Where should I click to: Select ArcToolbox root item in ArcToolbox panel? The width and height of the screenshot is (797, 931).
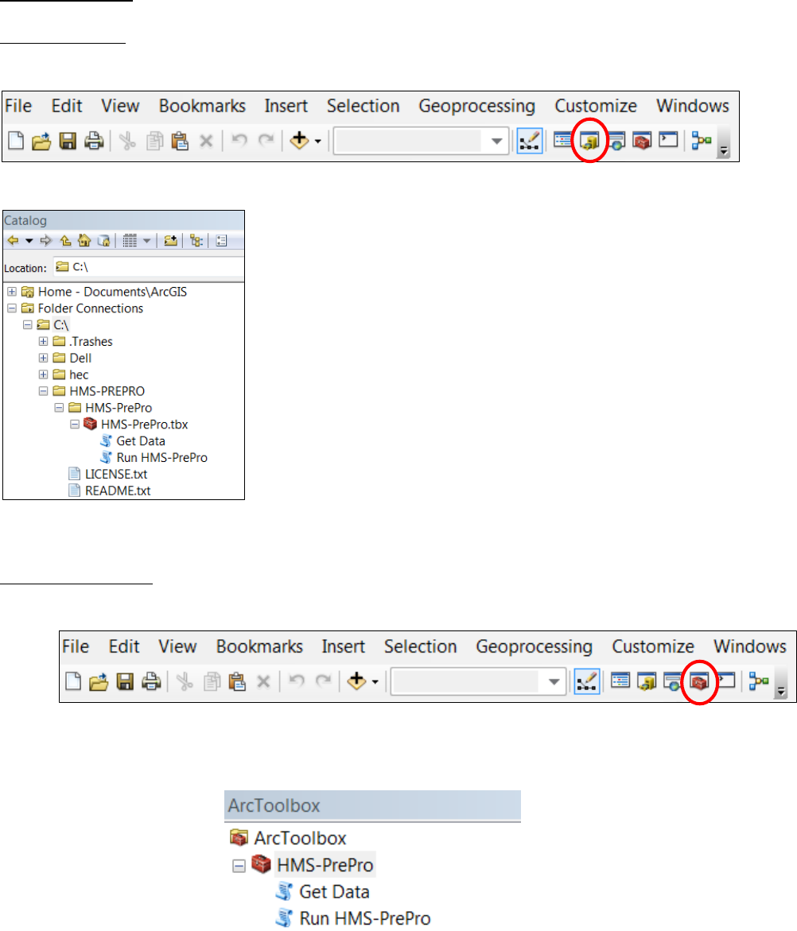point(300,838)
